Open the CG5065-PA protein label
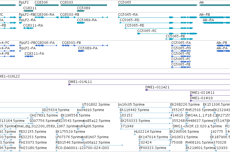Image resolution: width=230 pixels, height=152 pixels. pos(181,43)
